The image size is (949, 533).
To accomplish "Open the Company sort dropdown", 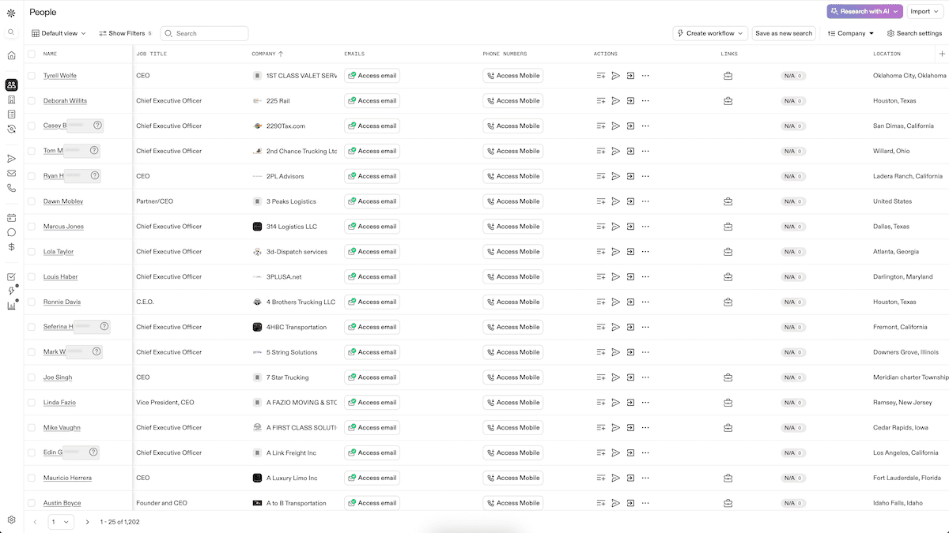I will [x=851, y=33].
